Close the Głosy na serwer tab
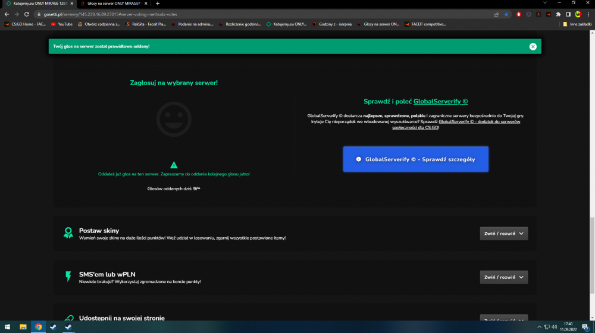595x333 pixels. point(146,4)
